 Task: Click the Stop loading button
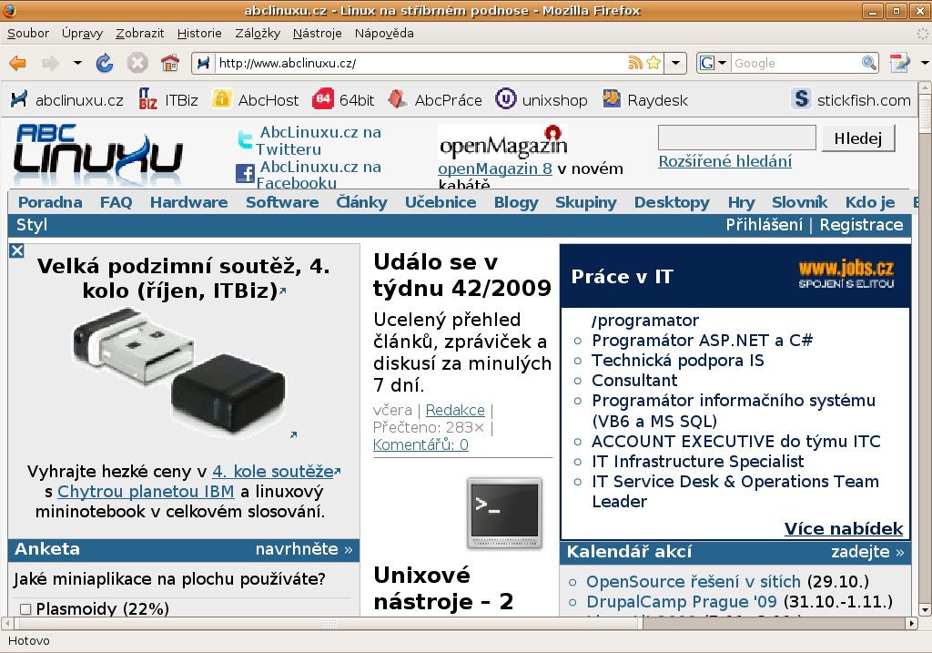coord(137,63)
